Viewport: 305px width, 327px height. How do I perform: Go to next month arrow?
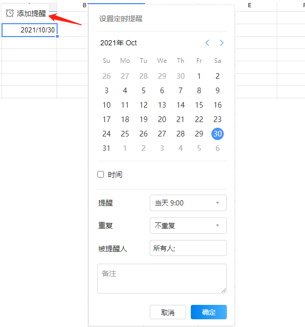(x=222, y=43)
